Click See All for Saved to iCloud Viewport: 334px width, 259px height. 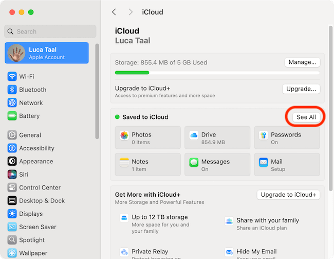click(x=306, y=117)
